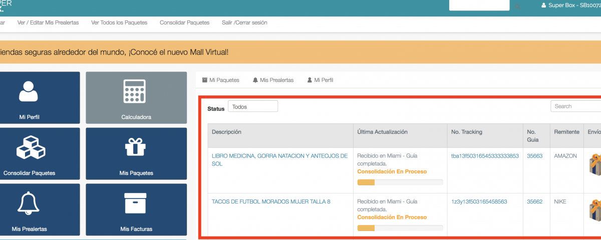601x240 pixels.
Task: Click gift box icon in NIKE row
Action: point(595,209)
